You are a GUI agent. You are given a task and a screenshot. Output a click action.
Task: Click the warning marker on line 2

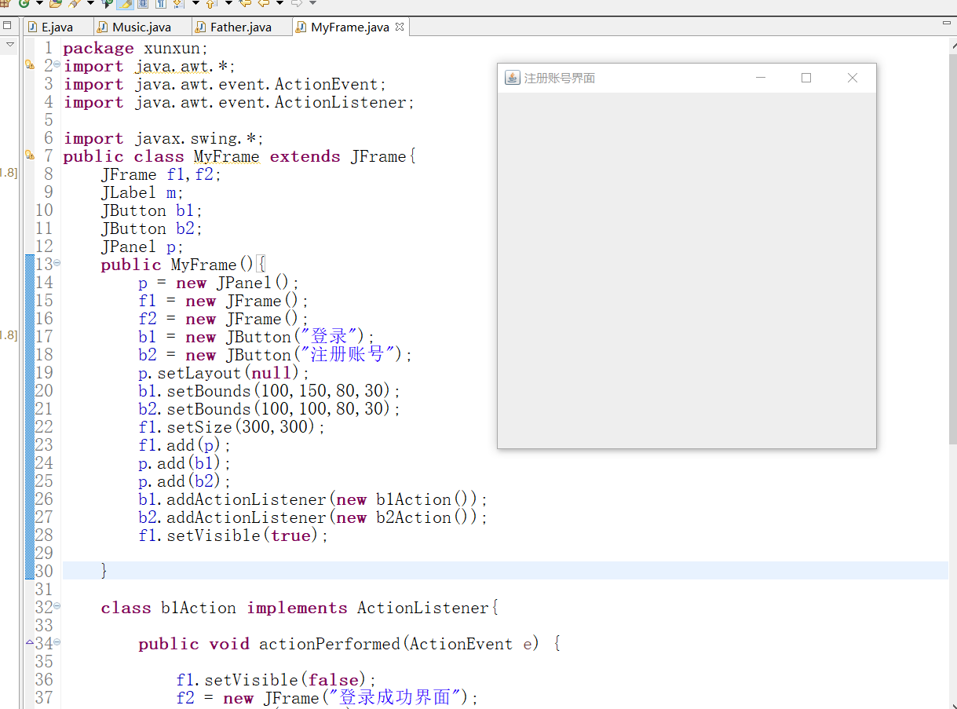pos(30,65)
